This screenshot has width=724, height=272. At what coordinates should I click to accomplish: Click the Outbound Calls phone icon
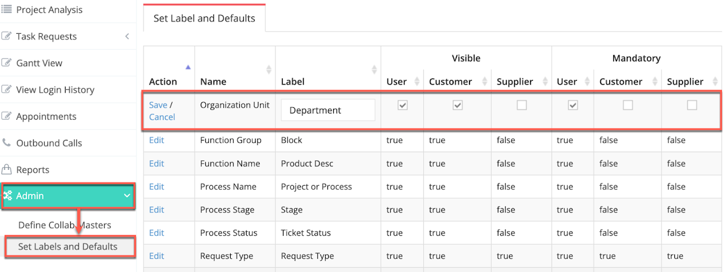click(x=7, y=143)
